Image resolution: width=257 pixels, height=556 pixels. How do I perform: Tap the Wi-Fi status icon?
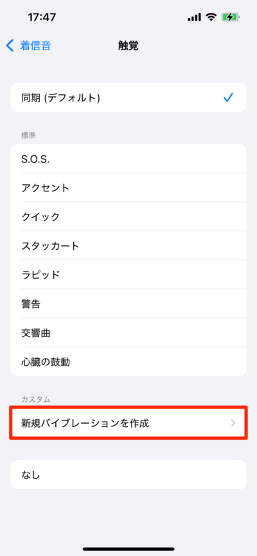point(212,17)
